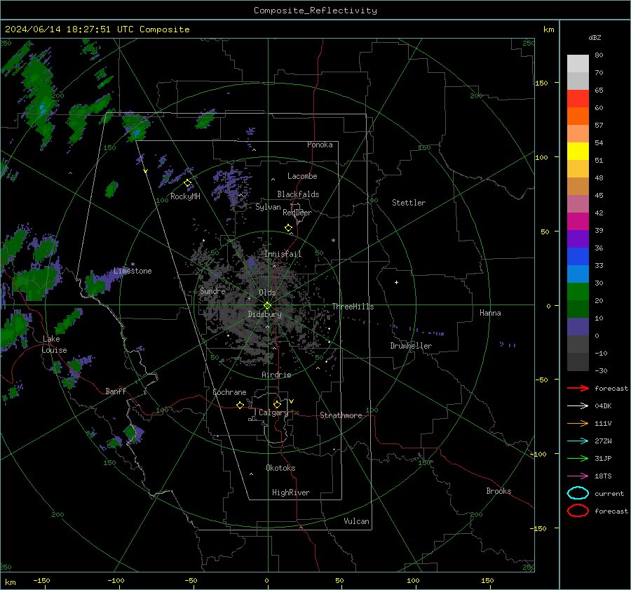
Task: Click the 80 value on dBZ scale
Action: [x=599, y=55]
